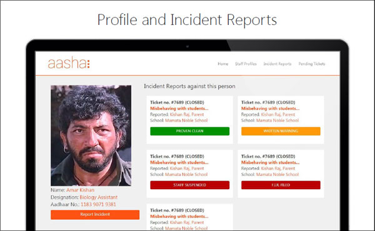The height and width of the screenshot is (231, 375).
Task: Click Mamata Noble School in Staff Suspended card
Action: tap(186, 174)
